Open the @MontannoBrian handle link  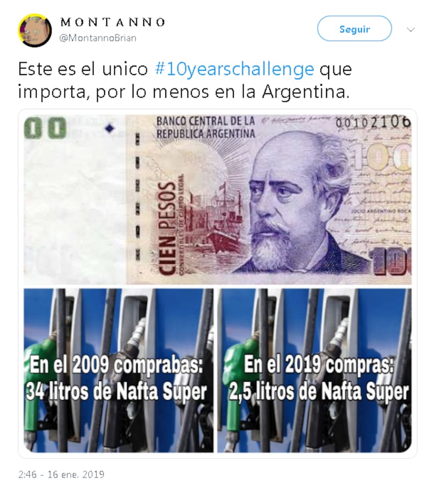click(x=98, y=38)
